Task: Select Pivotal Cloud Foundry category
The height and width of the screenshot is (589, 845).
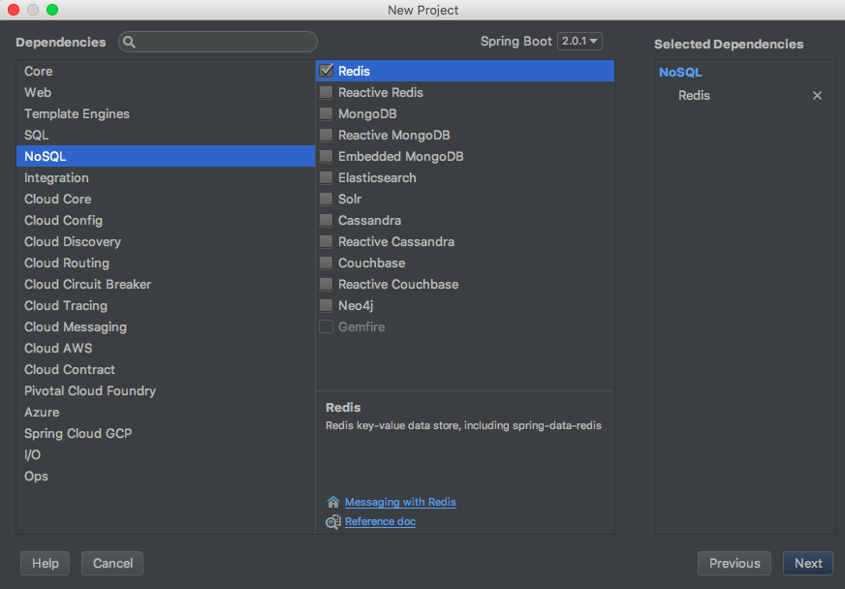Action: pos(166,390)
